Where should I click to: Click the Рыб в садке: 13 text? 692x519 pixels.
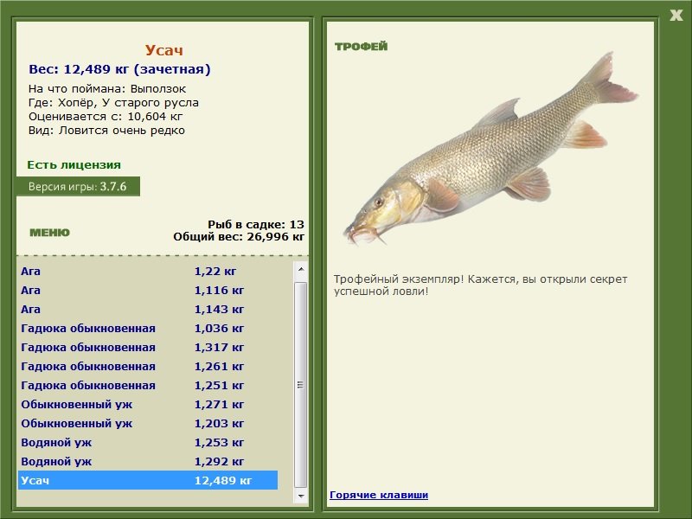point(256,224)
